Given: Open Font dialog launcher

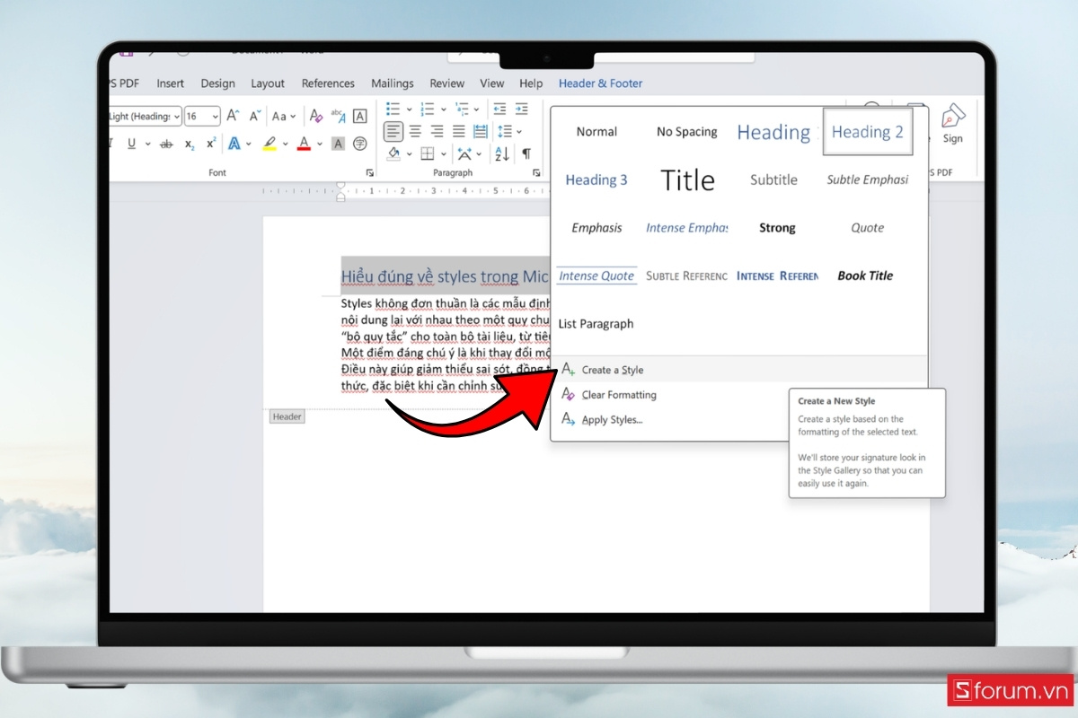Looking at the screenshot, I should point(369,172).
